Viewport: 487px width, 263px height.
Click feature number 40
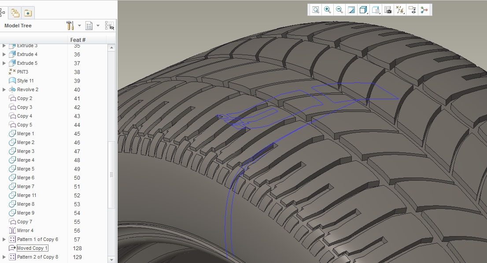tap(77, 89)
